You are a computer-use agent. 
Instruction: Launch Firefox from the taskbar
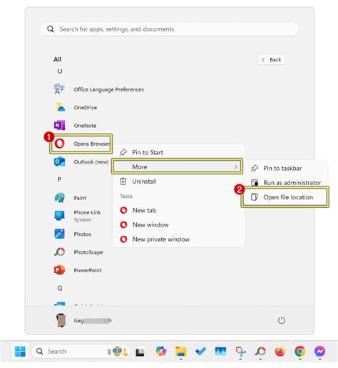280,352
